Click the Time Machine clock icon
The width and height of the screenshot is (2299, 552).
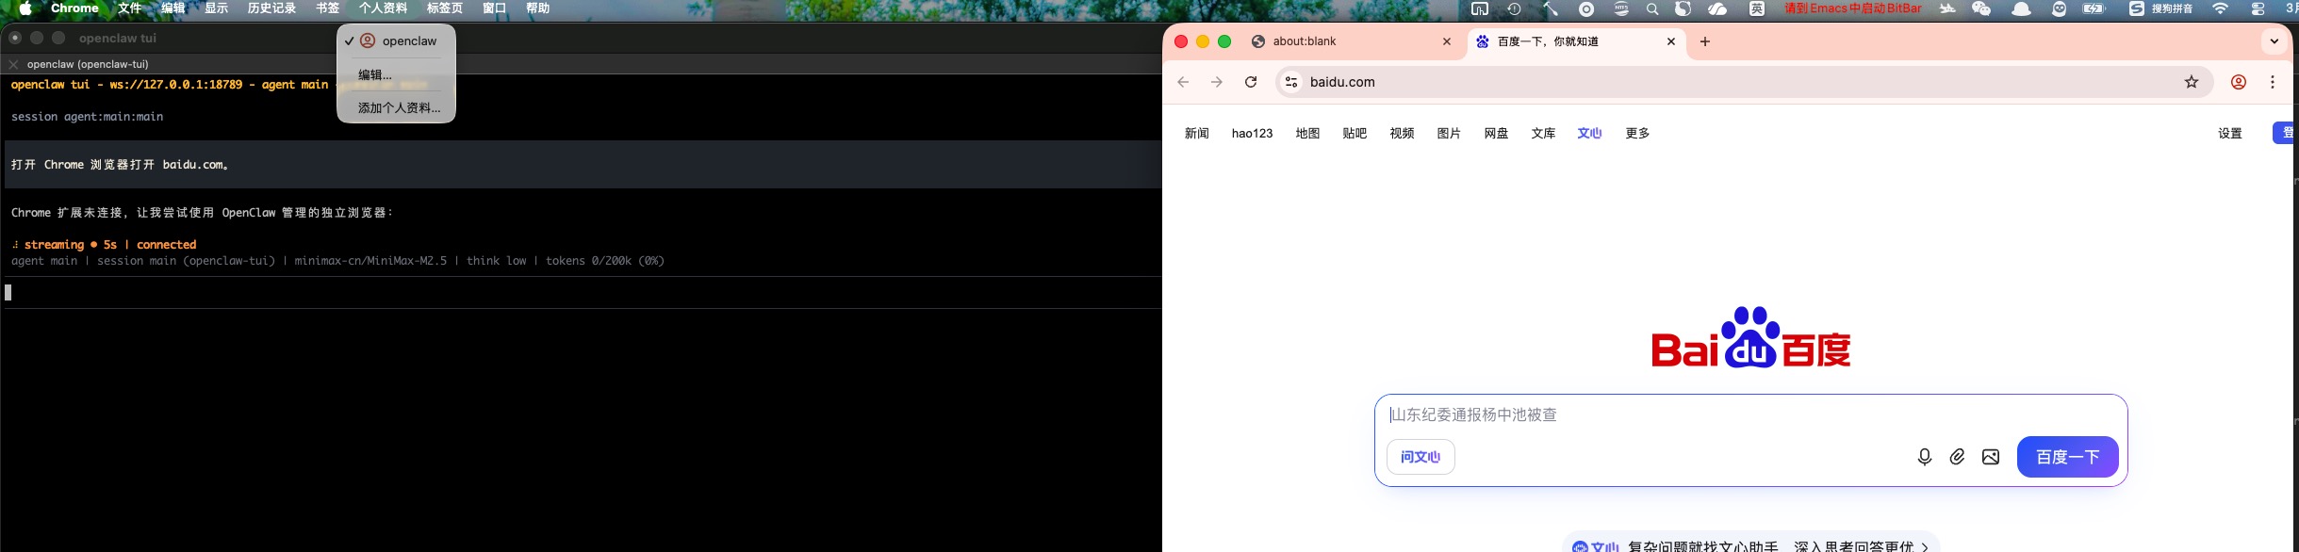point(1514,8)
